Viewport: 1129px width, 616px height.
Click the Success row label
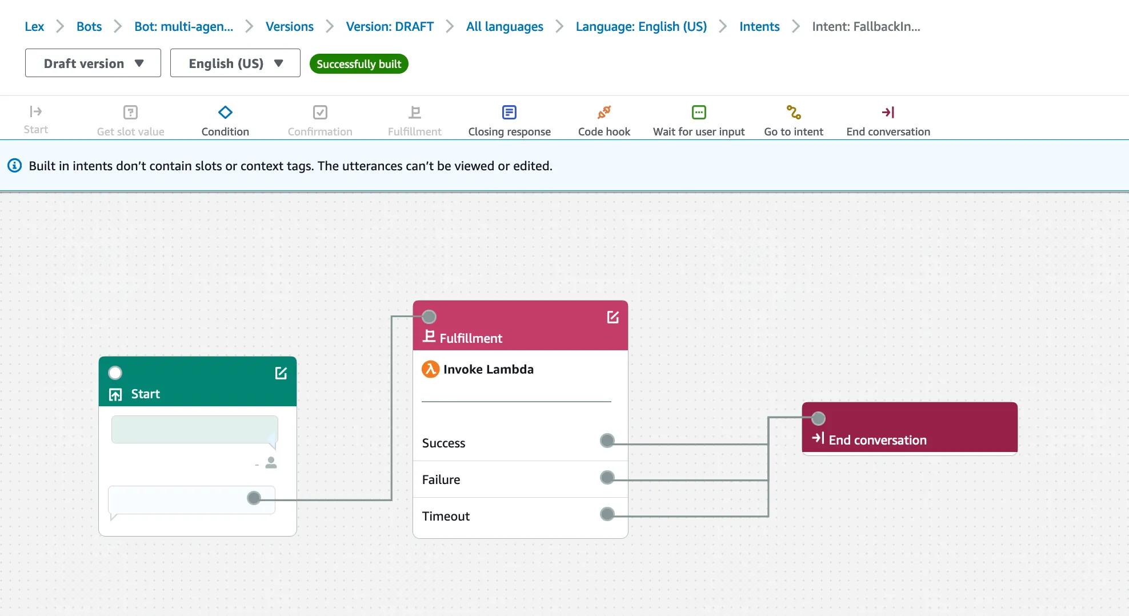click(443, 443)
